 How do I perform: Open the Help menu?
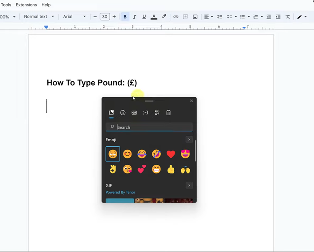tap(46, 5)
